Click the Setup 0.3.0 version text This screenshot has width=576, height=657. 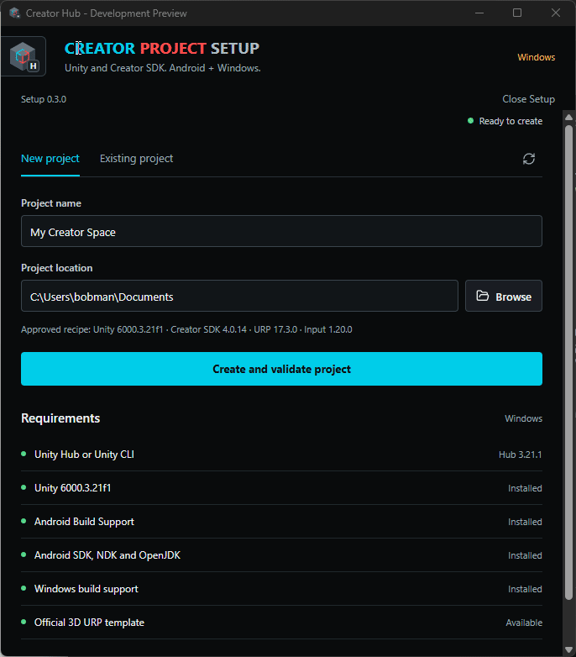(44, 99)
